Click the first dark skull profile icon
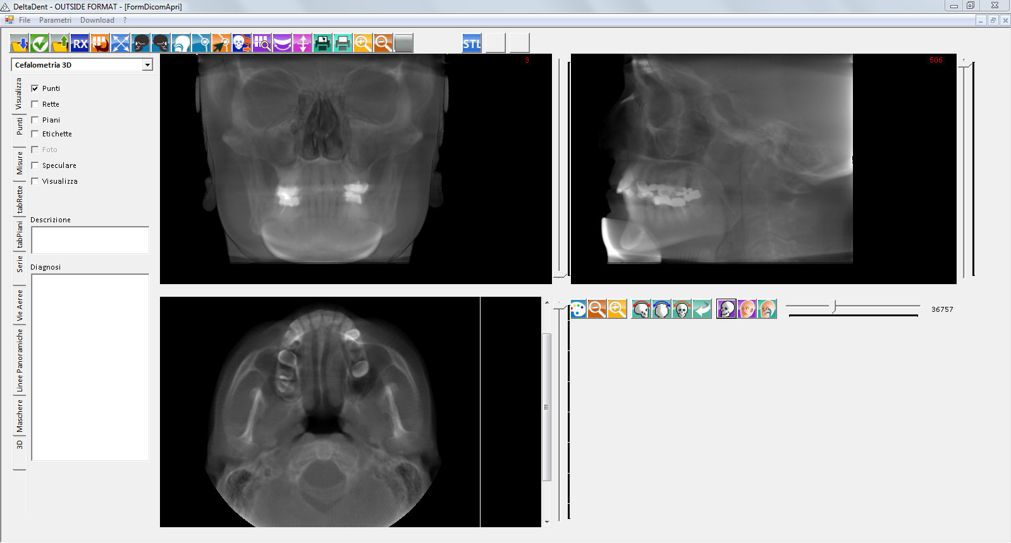The image size is (1011, 543). point(141,43)
